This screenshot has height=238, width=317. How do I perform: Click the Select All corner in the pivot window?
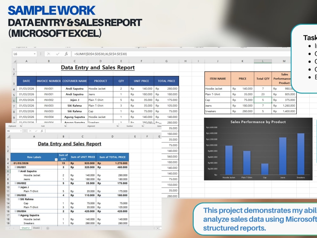coord(9,137)
